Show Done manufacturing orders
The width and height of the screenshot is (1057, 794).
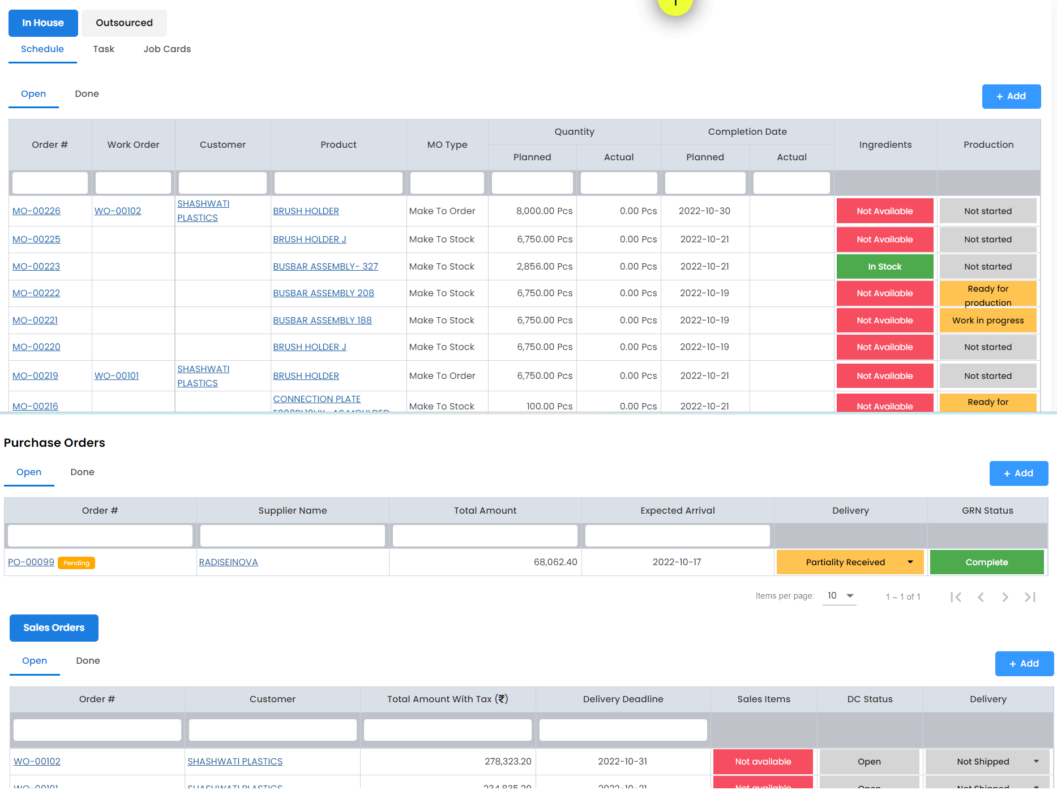87,94
